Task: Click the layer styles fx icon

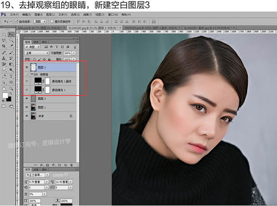Action: (x=42, y=165)
